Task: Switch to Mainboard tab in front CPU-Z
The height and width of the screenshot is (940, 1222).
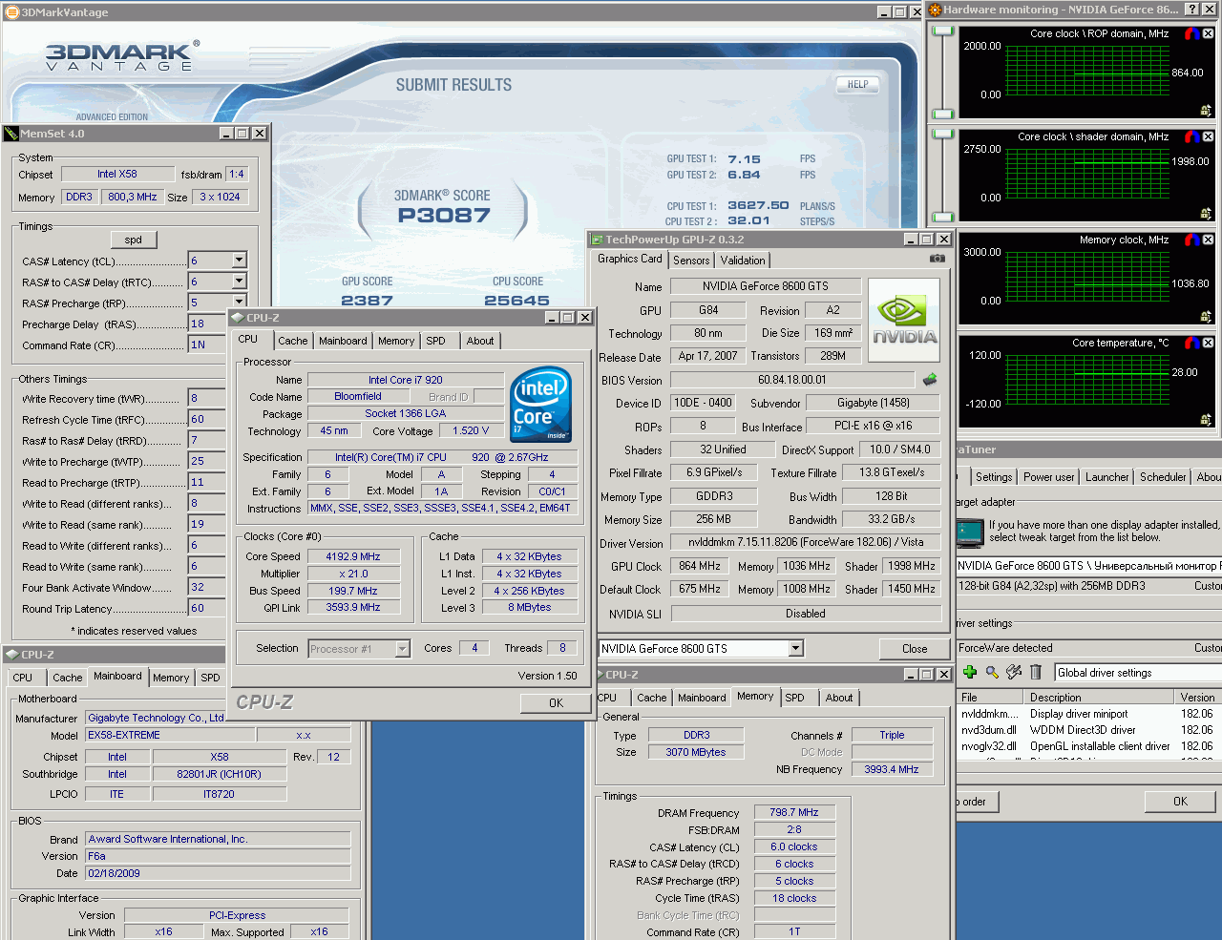Action: click(343, 341)
